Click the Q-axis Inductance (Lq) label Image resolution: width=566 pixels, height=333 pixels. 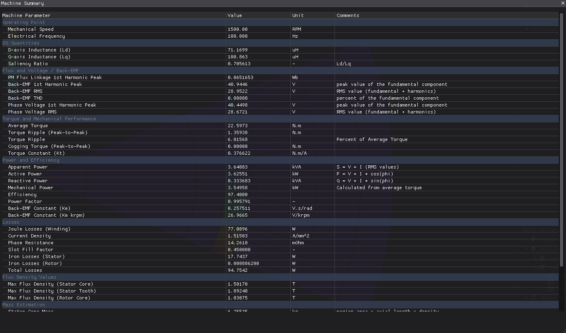39,57
